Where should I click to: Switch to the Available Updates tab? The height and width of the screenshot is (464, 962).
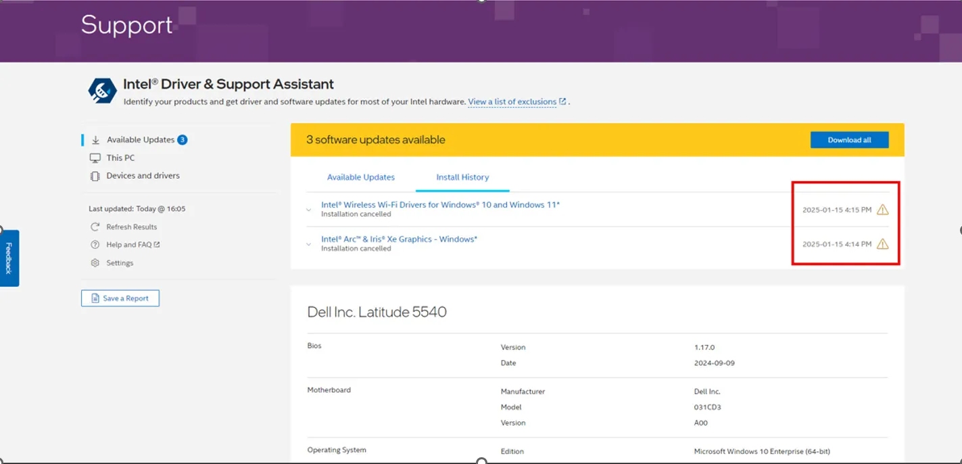pyautogui.click(x=361, y=177)
